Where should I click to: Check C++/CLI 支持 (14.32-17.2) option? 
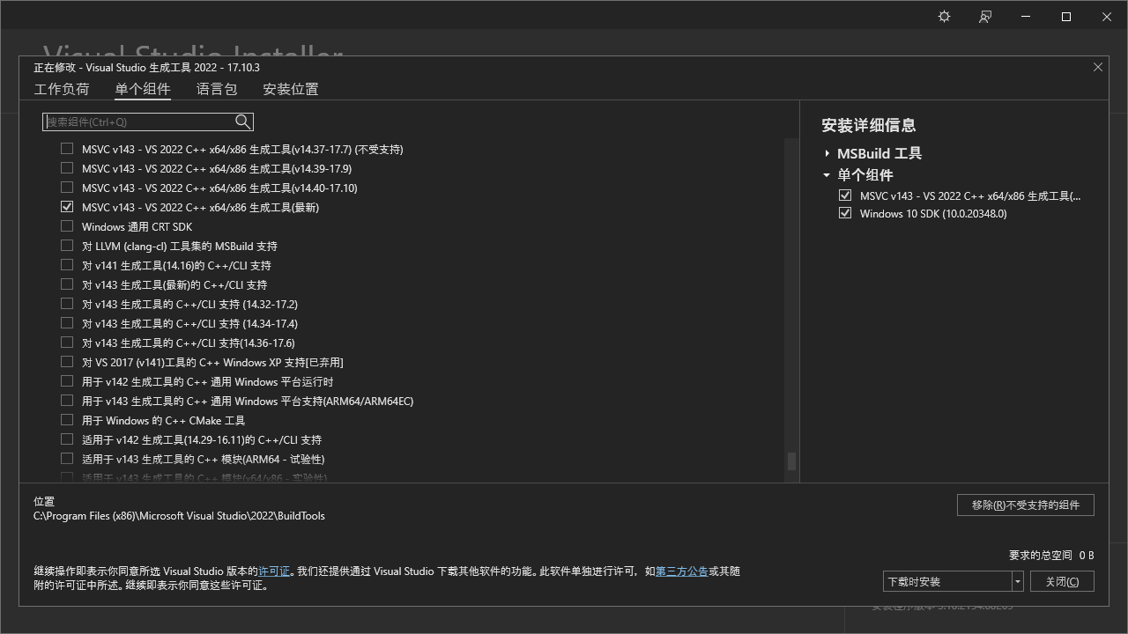point(67,304)
